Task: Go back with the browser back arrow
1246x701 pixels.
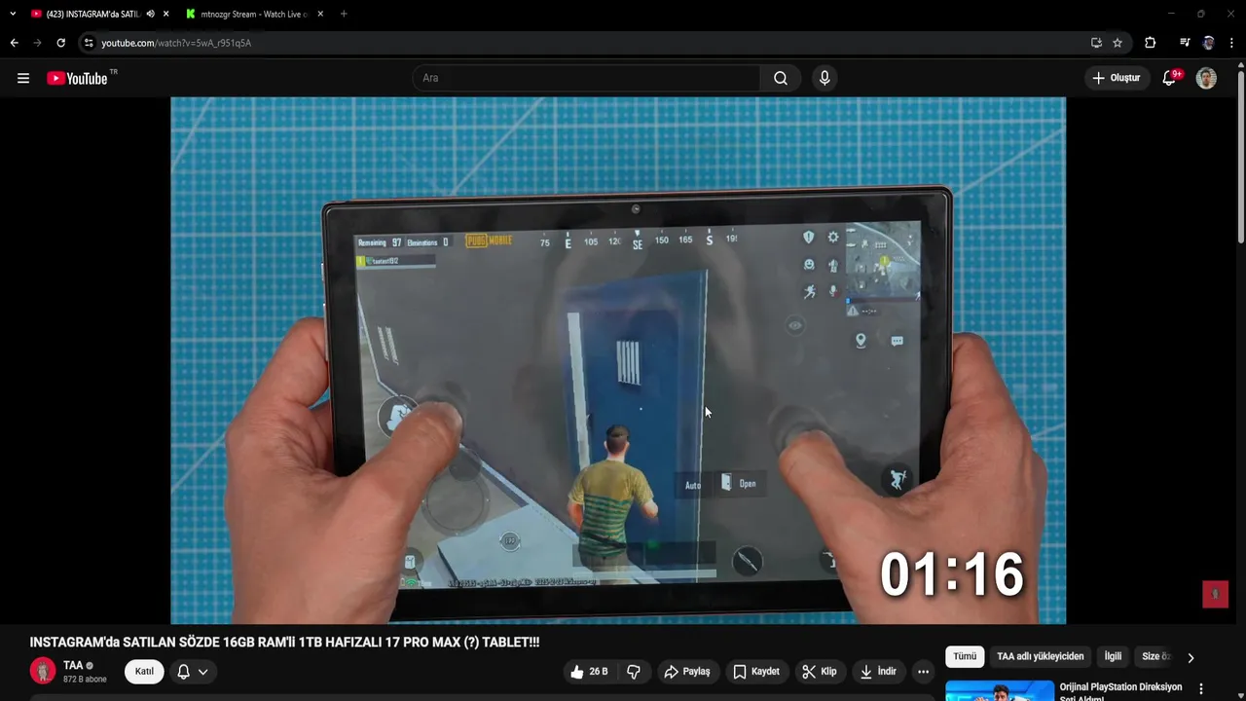Action: [14, 43]
